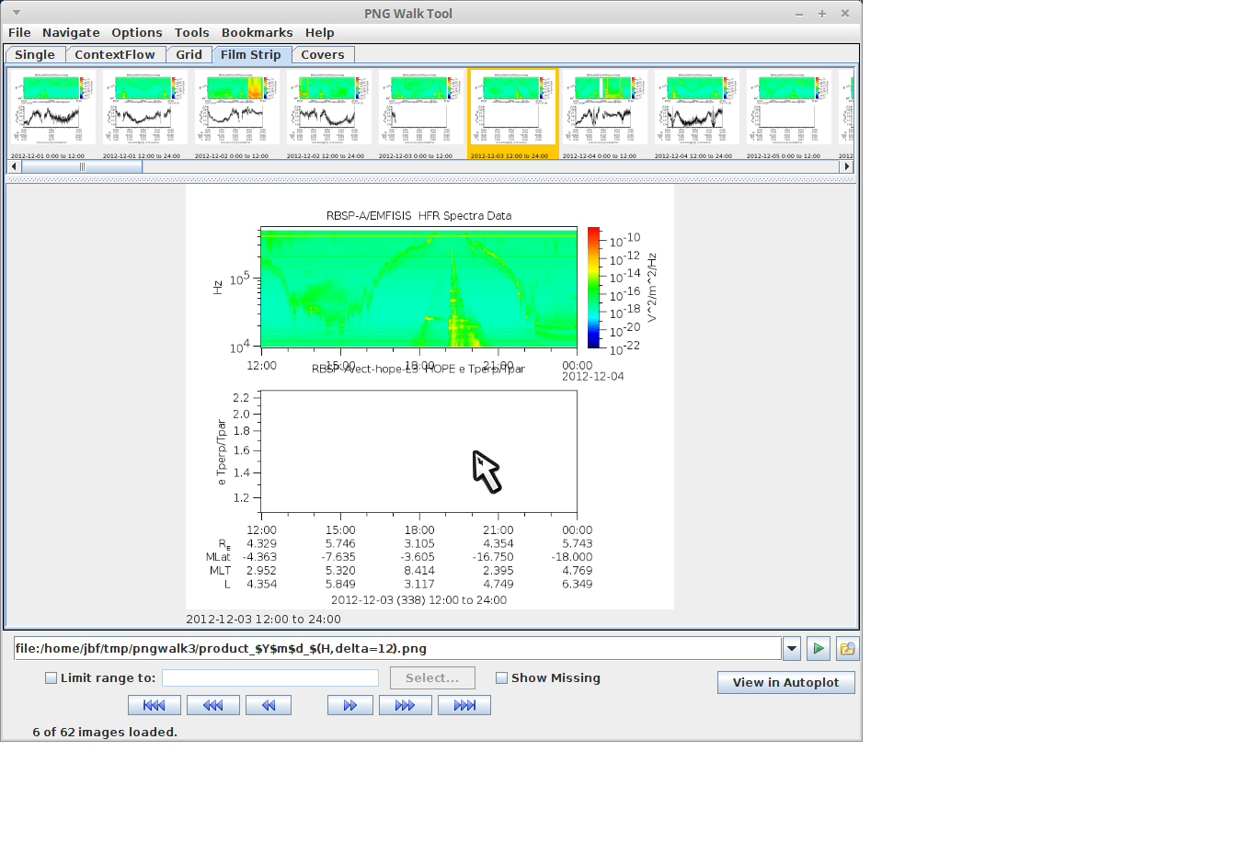Viewport: 1237px width, 842px height.
Task: Click the film strip horizontal scrollbar thumb
Action: [x=82, y=167]
